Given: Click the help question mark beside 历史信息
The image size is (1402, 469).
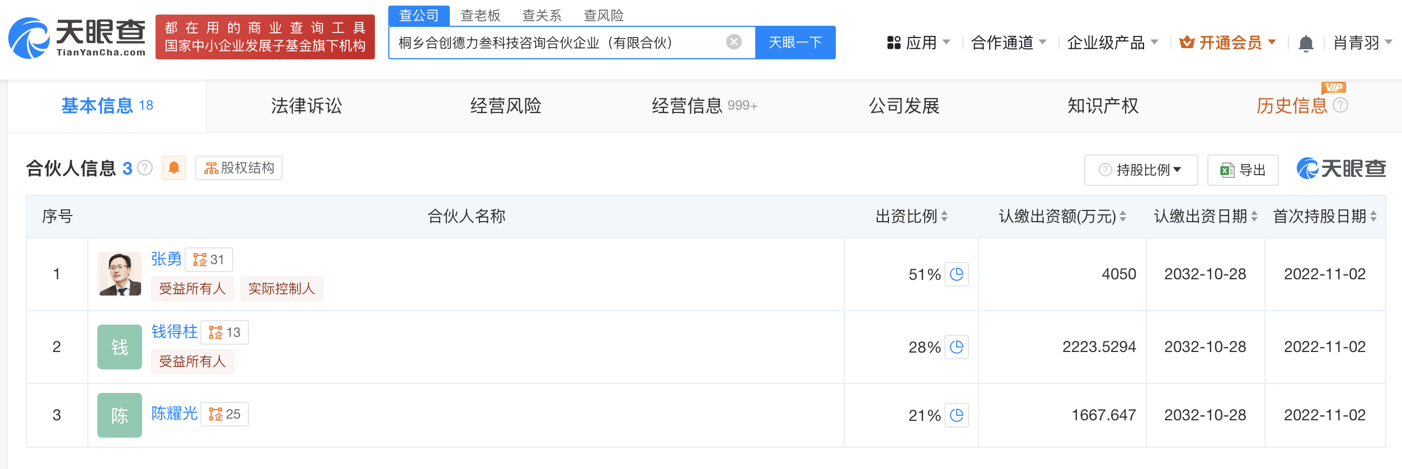Looking at the screenshot, I should [1340, 105].
